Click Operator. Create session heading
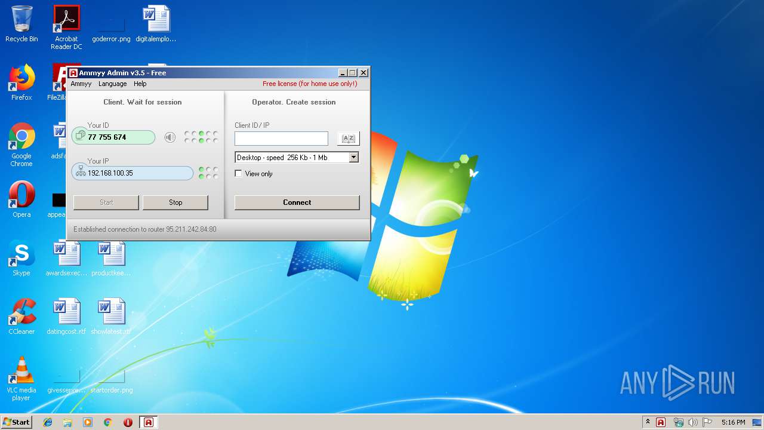Image resolution: width=764 pixels, height=430 pixels. (294, 102)
